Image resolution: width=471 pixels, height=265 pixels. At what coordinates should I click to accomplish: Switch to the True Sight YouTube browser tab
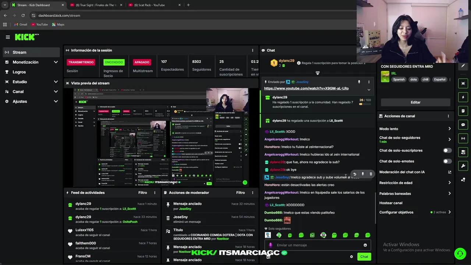[96, 5]
